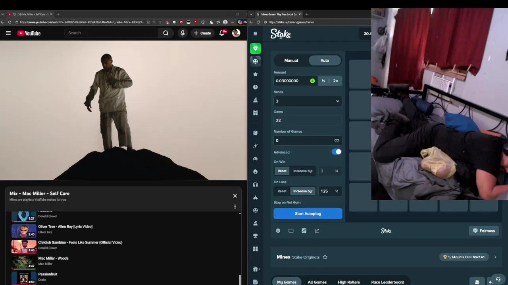This screenshot has width=508, height=285.
Task: Open Stake sidebar hamburger menu
Action: click(x=256, y=34)
